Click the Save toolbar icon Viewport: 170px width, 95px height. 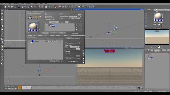coord(12,7)
